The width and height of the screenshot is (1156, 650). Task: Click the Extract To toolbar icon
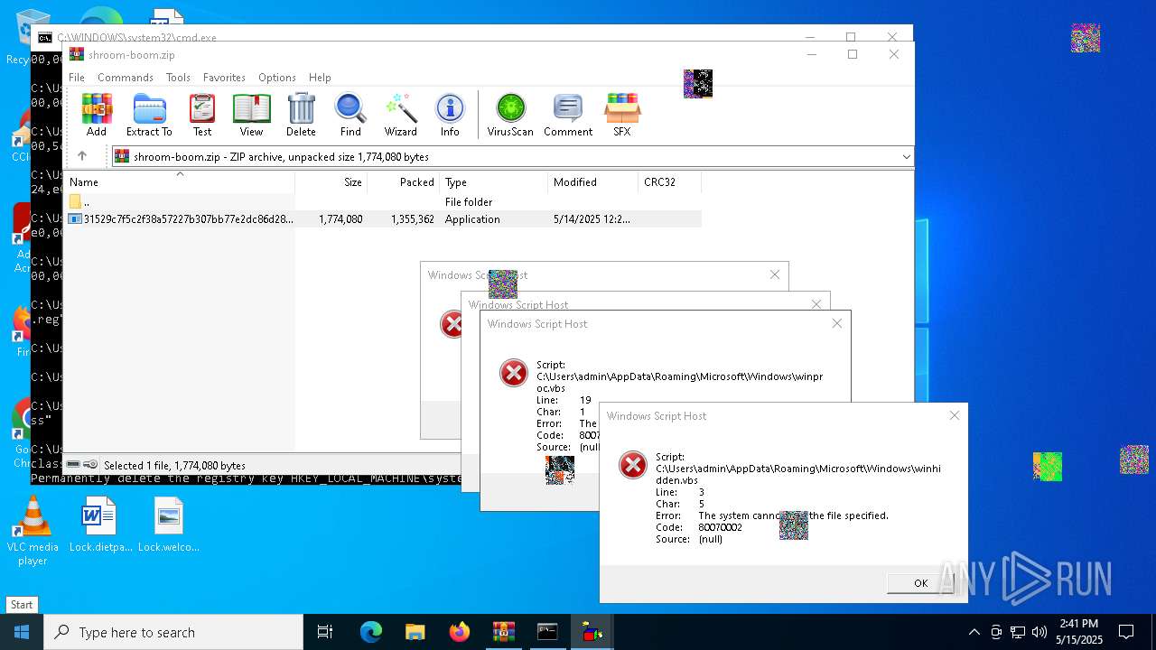click(149, 115)
